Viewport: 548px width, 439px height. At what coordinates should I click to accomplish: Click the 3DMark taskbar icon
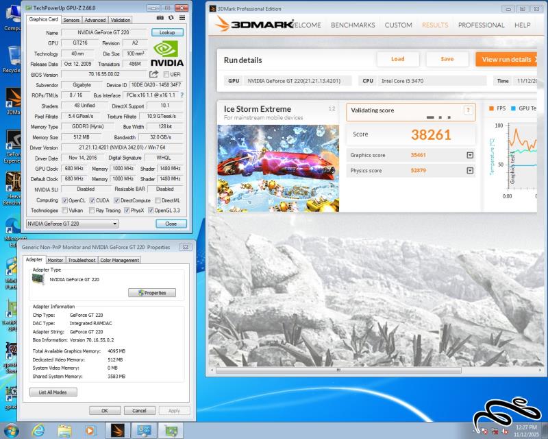[117, 430]
